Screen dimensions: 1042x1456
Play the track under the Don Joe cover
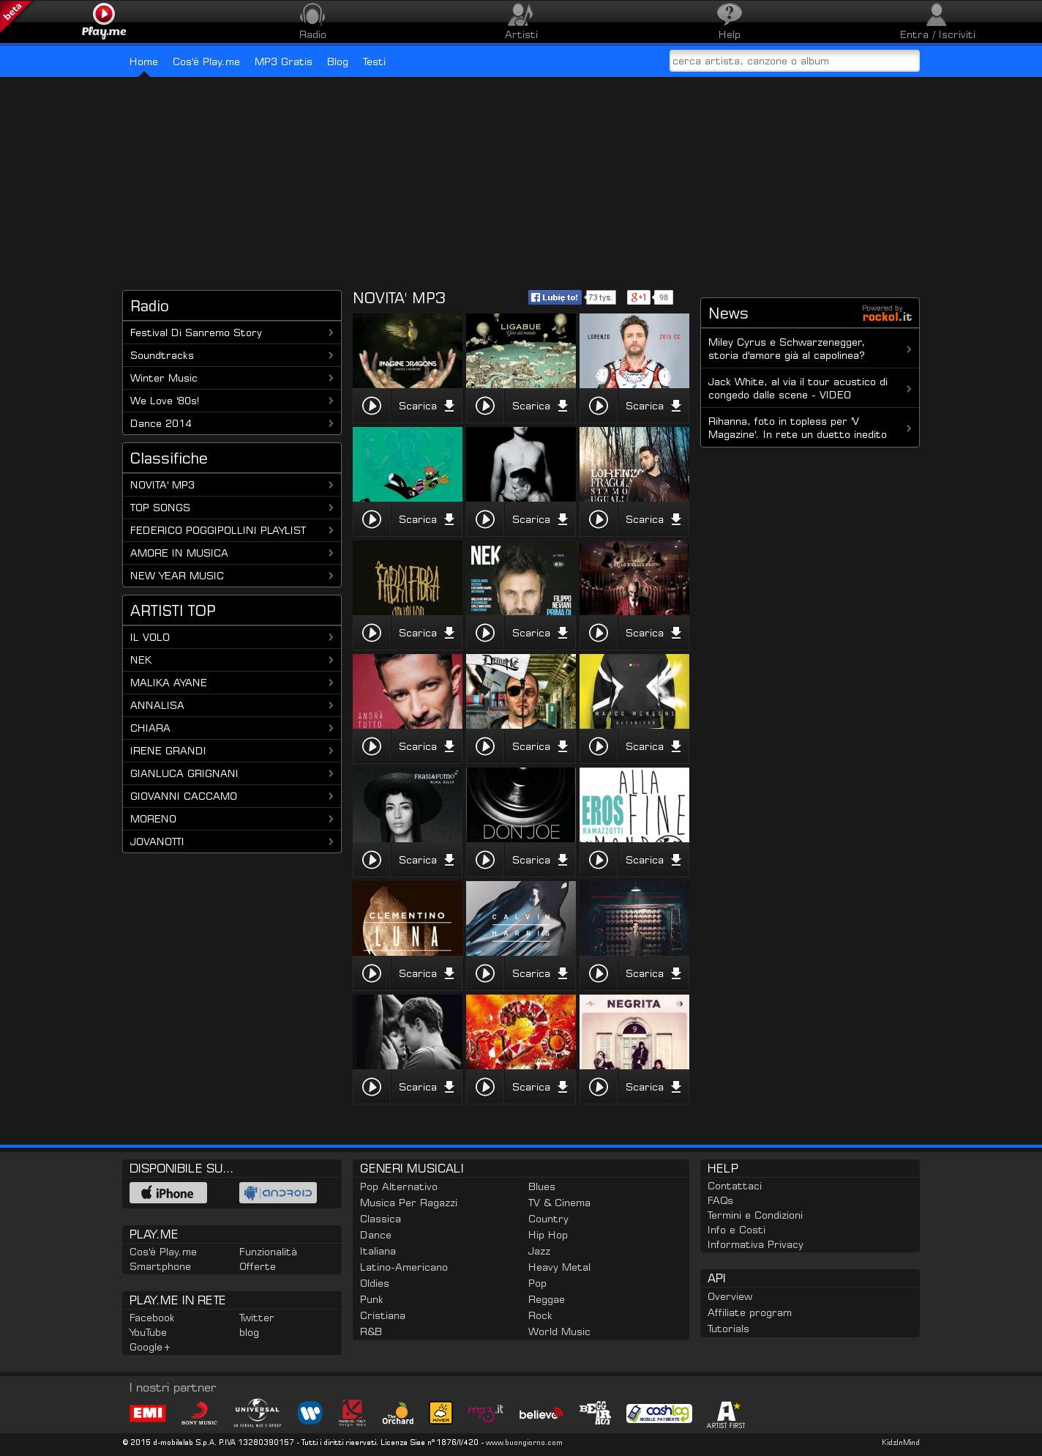click(x=485, y=860)
